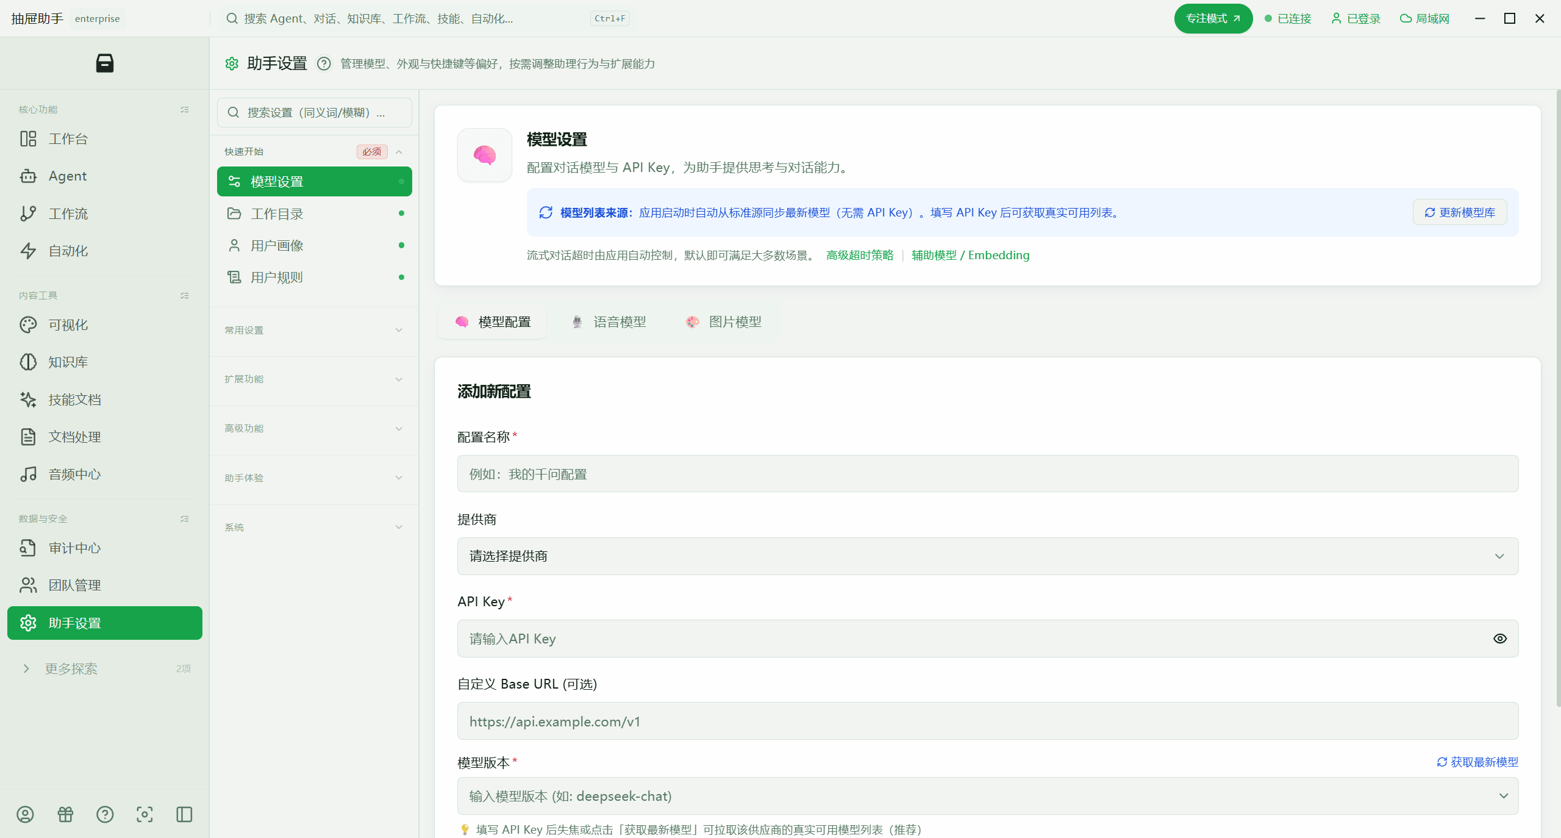Click the 专注模式 button
The height and width of the screenshot is (838, 1561).
[1213, 18]
